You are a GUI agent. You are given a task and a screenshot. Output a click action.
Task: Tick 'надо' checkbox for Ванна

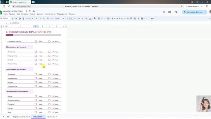[36, 96]
